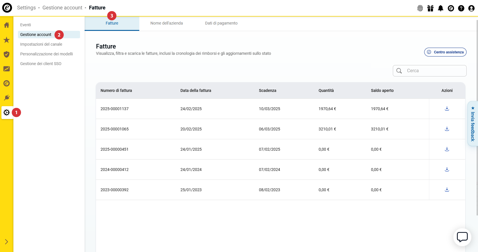
Task: Open the notifications bell
Action: (x=440, y=8)
